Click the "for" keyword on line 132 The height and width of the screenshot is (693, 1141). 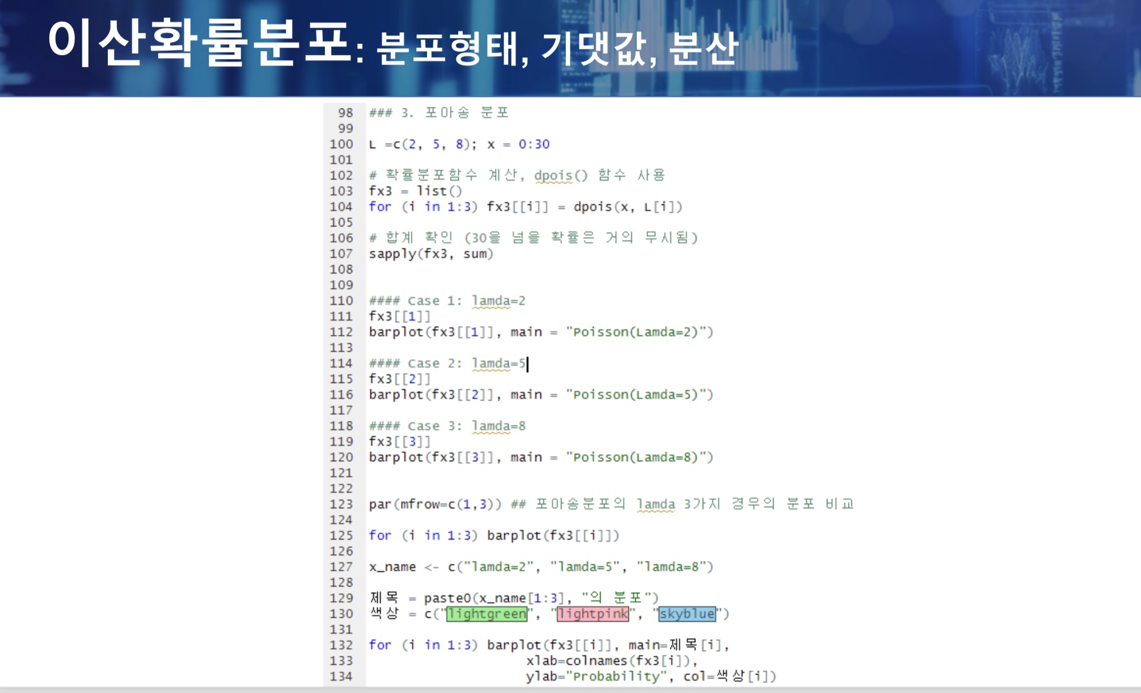coord(380,645)
